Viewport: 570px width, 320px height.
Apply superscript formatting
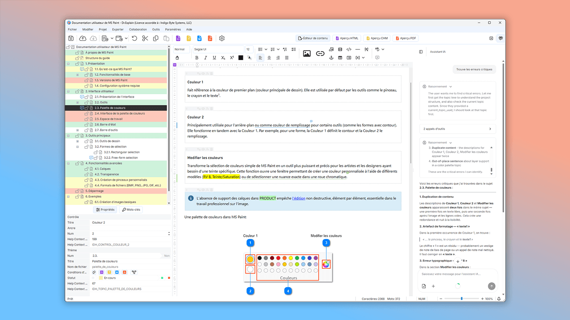[x=232, y=58]
